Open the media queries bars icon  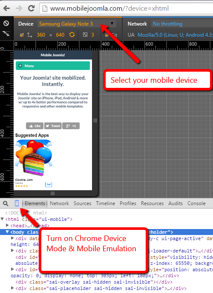(6, 34)
